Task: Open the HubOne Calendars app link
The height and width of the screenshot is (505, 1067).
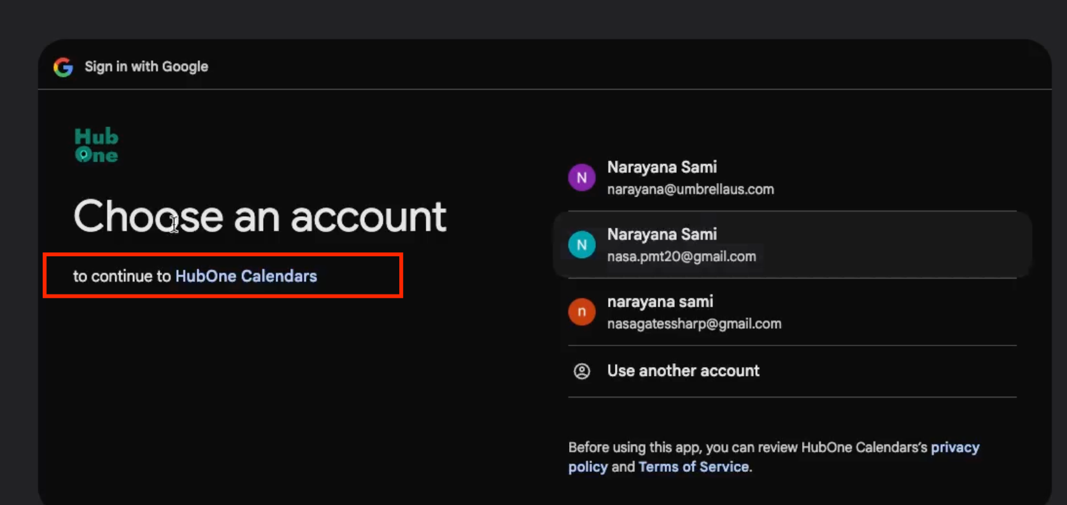Action: click(246, 276)
